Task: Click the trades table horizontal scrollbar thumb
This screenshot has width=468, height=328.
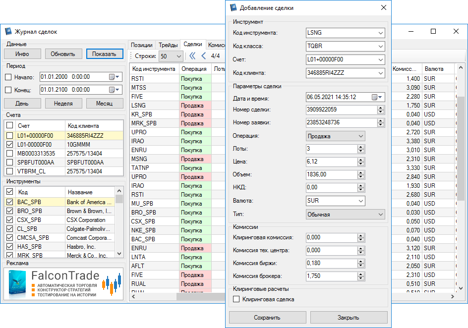Action: pos(201,297)
